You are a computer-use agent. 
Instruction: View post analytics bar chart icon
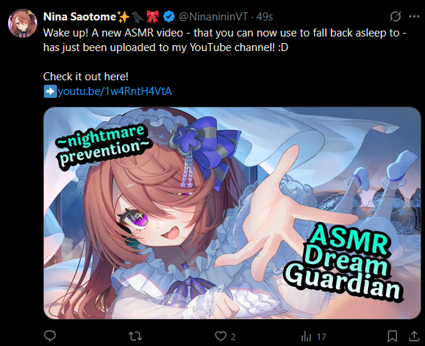[x=306, y=337]
